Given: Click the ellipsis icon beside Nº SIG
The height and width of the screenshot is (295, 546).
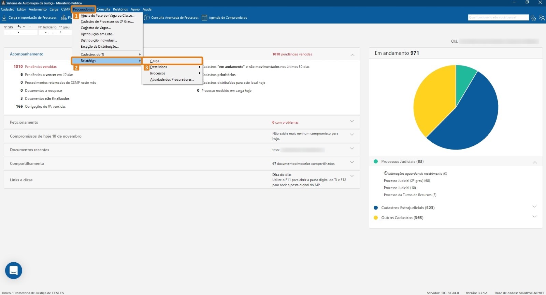Looking at the screenshot, I should click(x=29, y=27).
